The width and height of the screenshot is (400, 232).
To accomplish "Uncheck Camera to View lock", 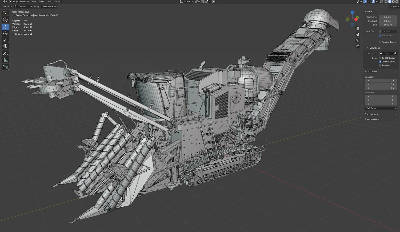I will coord(380,62).
